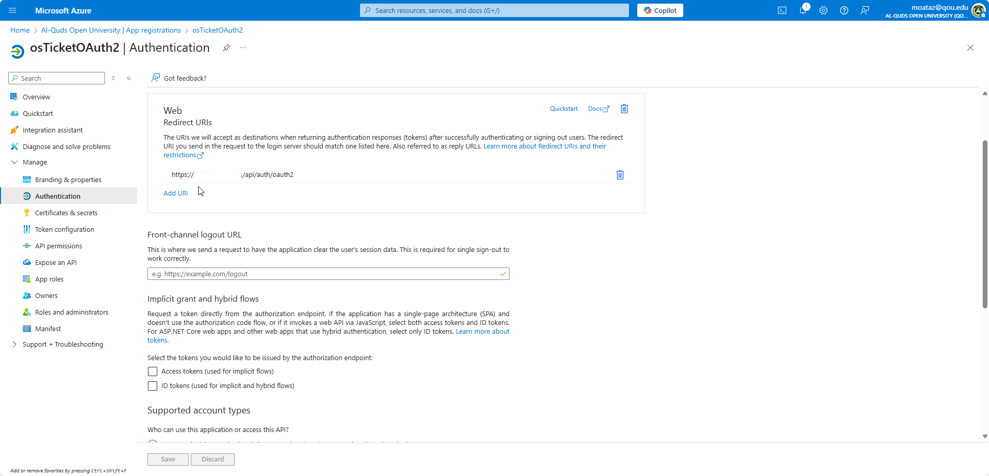Go to API permissions page

point(58,246)
